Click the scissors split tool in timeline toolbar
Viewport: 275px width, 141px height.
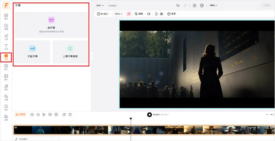[x=44, y=115]
